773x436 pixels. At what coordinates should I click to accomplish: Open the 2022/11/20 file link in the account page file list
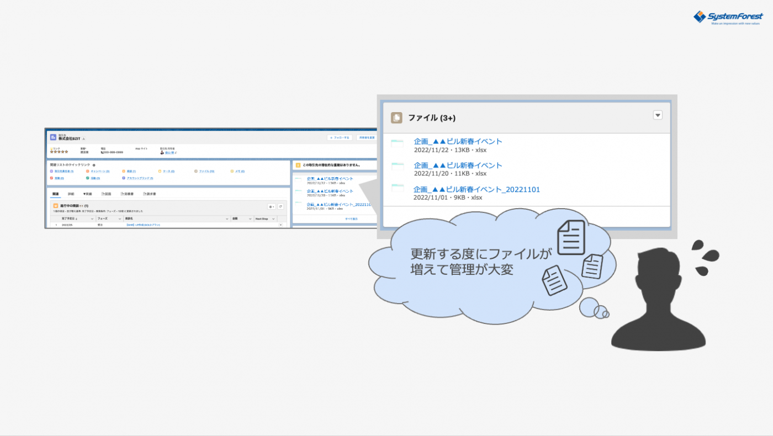tap(330, 191)
